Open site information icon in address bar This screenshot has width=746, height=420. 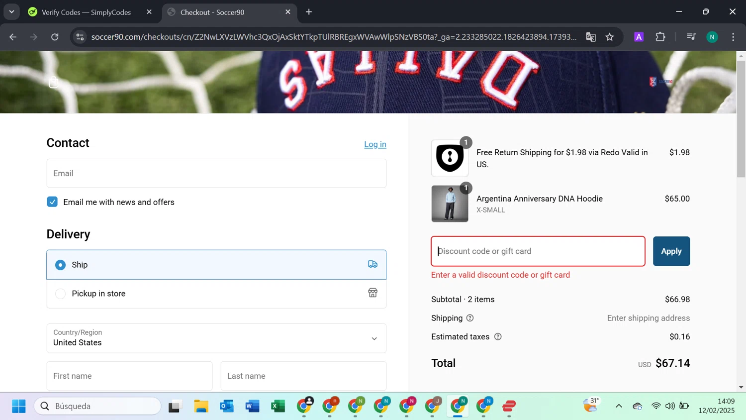point(80,37)
